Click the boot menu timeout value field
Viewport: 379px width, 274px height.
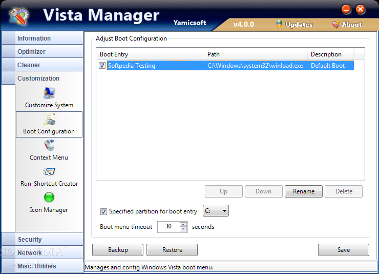pyautogui.click(x=169, y=227)
